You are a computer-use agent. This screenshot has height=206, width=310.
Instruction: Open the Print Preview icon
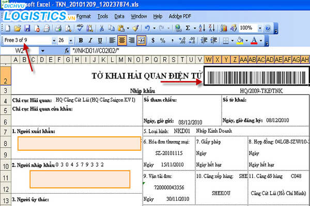68,28
